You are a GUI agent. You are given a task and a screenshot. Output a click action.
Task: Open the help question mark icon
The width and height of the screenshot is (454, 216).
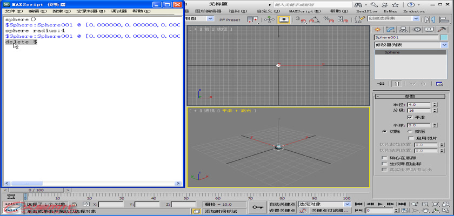tap(410, 5)
